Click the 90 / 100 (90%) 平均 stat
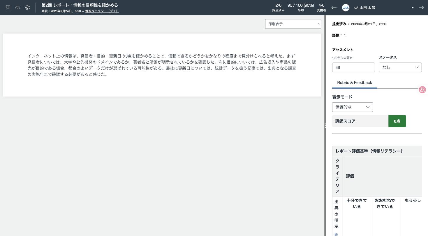Screen dimensions: 428x236 pyautogui.click(x=301, y=8)
